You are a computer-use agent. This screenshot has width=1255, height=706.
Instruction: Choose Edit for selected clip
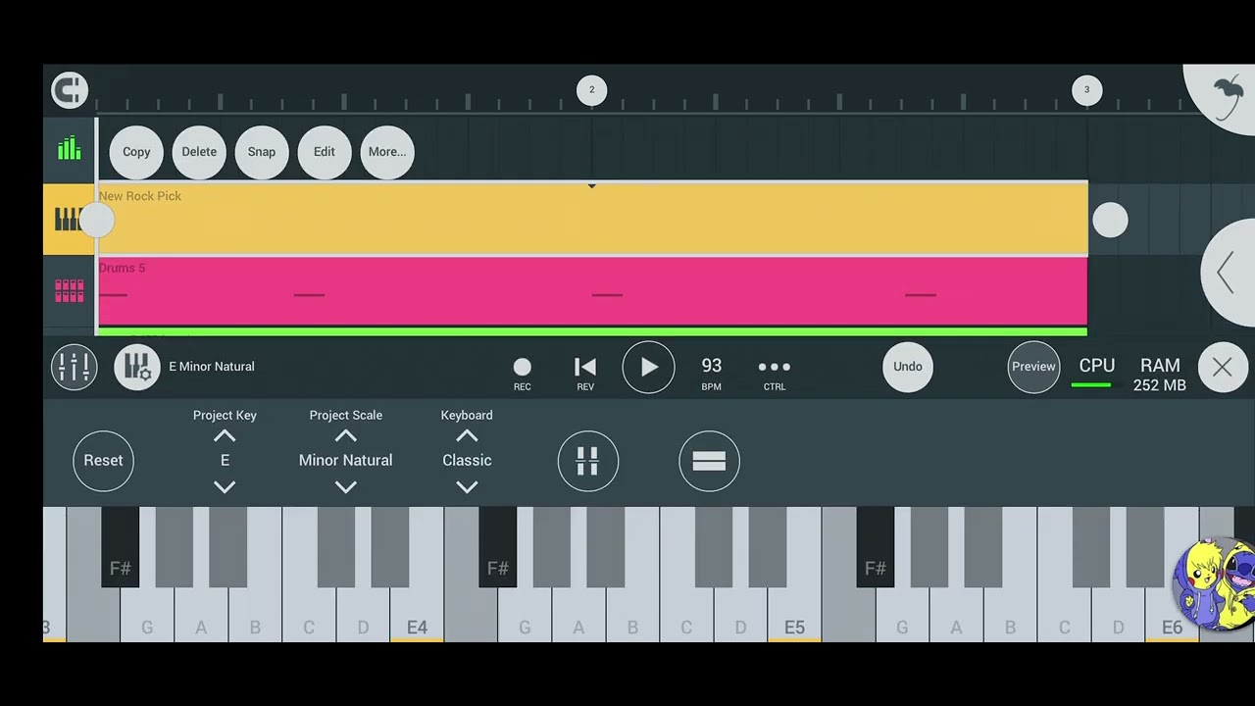click(x=325, y=152)
